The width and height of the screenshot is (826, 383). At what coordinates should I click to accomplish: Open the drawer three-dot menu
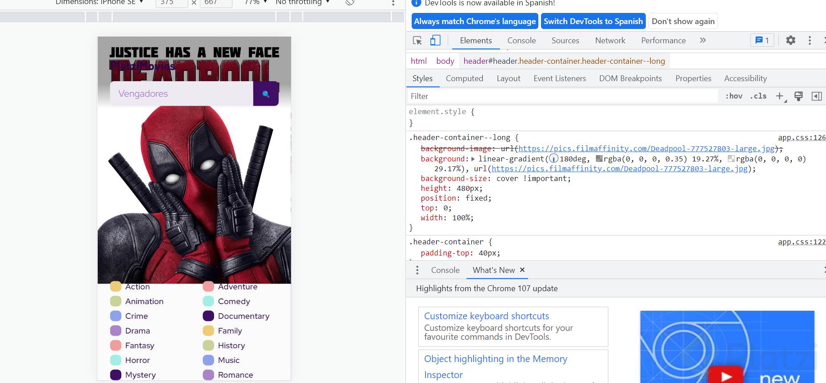pos(417,270)
